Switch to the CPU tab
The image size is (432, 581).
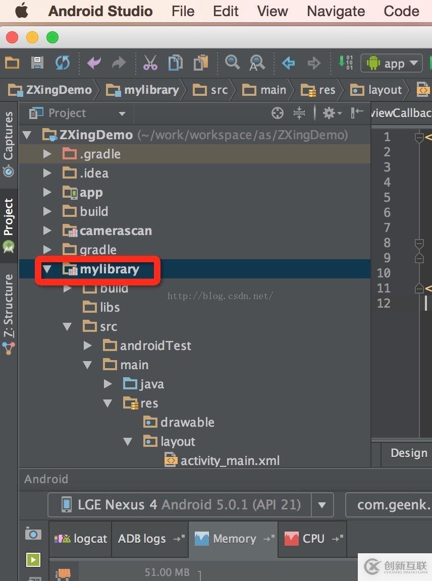312,539
